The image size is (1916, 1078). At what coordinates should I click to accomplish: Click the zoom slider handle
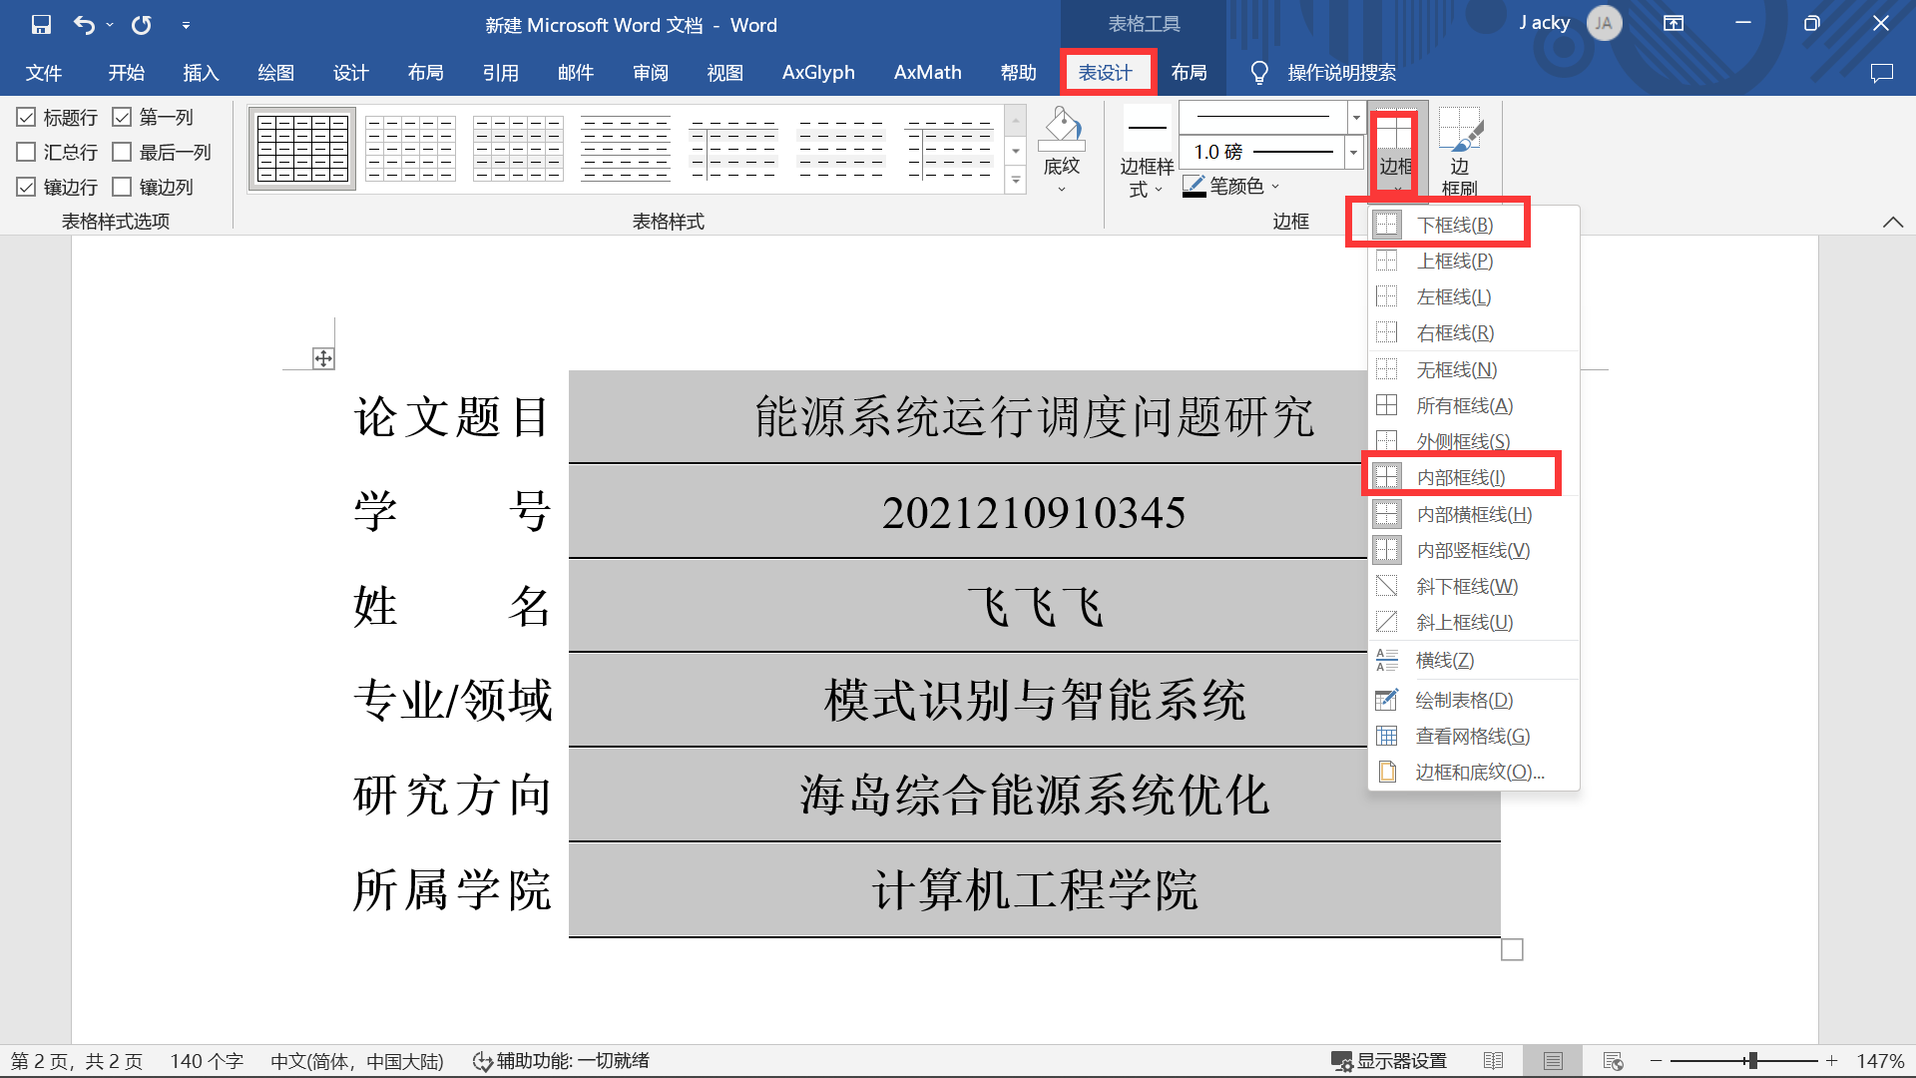click(x=1752, y=1060)
